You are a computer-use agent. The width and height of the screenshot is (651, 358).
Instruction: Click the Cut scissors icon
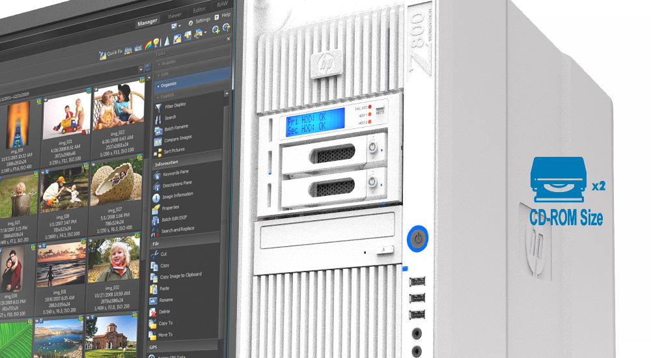[x=154, y=255]
